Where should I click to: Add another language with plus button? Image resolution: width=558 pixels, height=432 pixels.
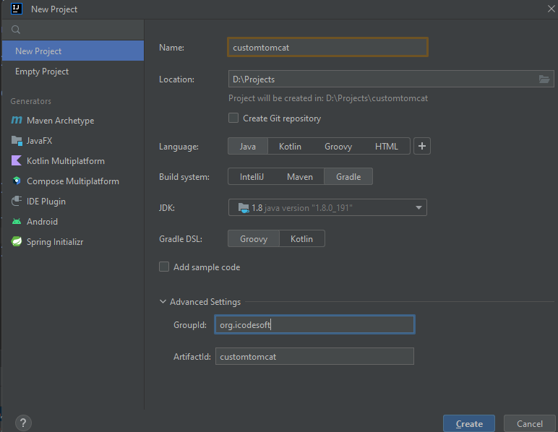tap(423, 146)
